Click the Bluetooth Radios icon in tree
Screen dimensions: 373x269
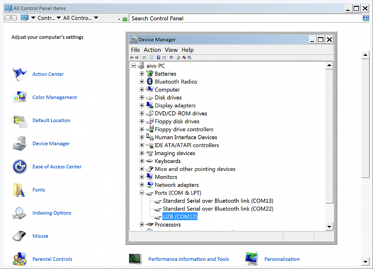click(150, 82)
